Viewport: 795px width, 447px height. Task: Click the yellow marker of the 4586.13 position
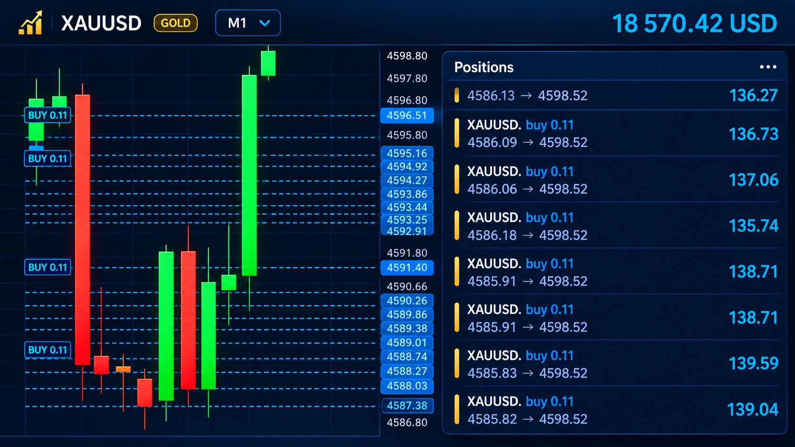[456, 95]
